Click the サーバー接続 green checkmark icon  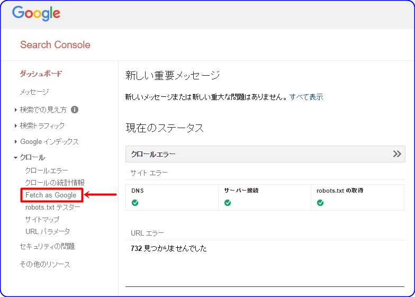pos(228,203)
